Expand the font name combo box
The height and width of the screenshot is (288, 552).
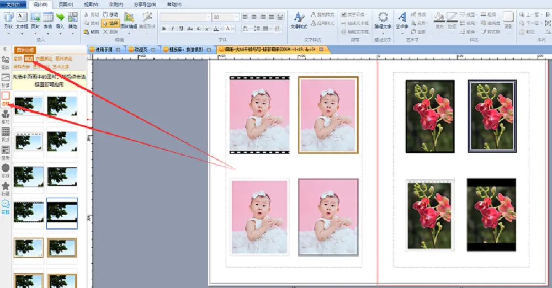point(208,17)
